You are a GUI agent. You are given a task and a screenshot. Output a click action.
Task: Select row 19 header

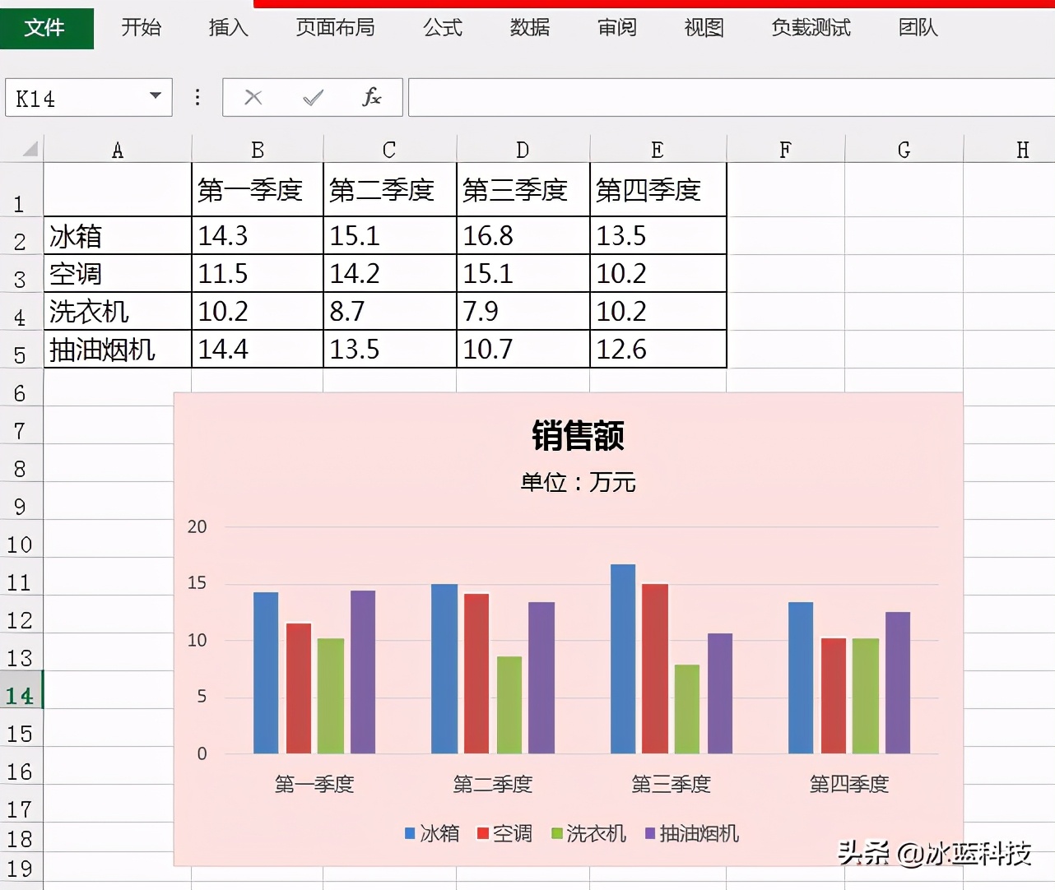pyautogui.click(x=21, y=869)
